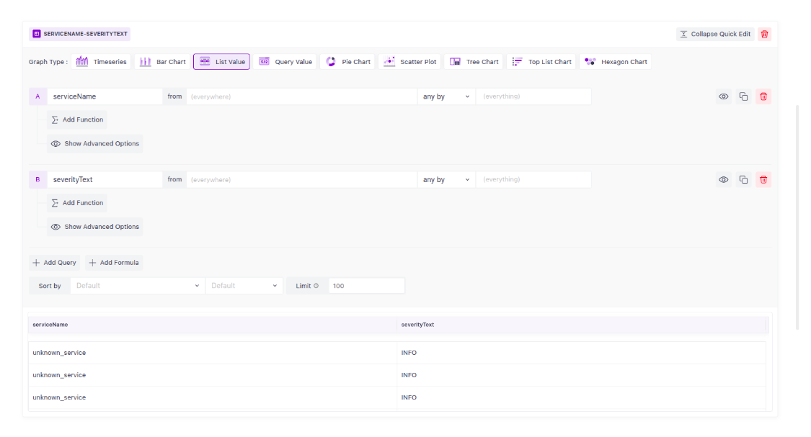Viewport: 811px width, 437px height.
Task: Select the Hexagon Chart graph type
Action: tap(615, 62)
